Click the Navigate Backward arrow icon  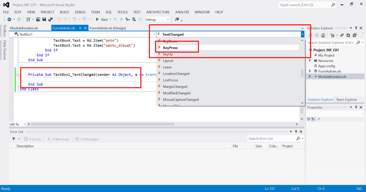click(9, 19)
